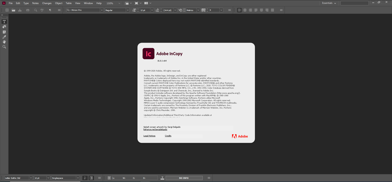Click the Check Spelling abc icon
Screen dimensions: 392x182
pos(42,10)
